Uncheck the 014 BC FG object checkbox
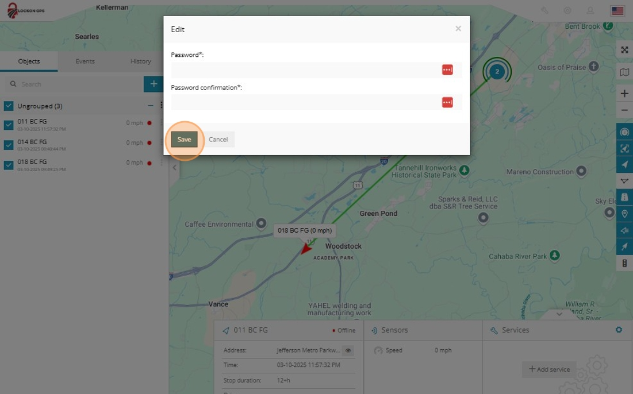The height and width of the screenshot is (394, 633). (9, 145)
